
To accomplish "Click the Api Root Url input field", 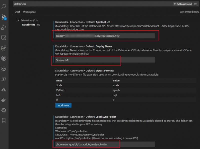I will (x=105, y=36).
